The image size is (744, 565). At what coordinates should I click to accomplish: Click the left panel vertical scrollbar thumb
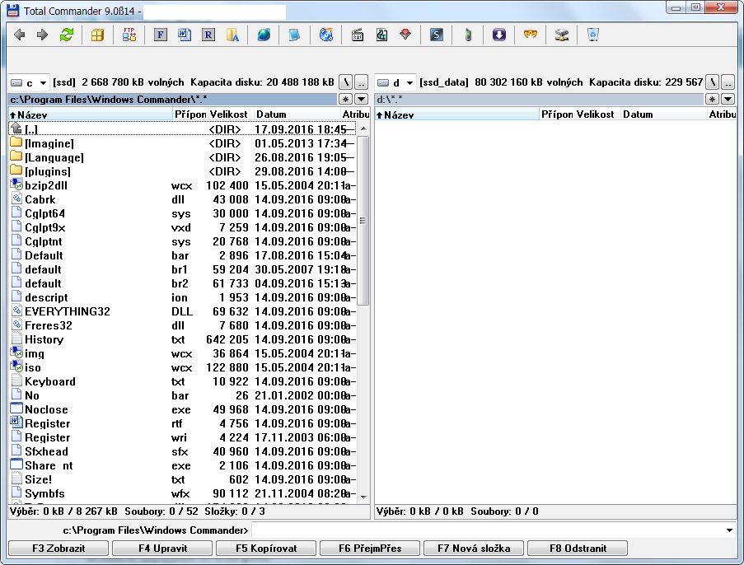coord(363,221)
